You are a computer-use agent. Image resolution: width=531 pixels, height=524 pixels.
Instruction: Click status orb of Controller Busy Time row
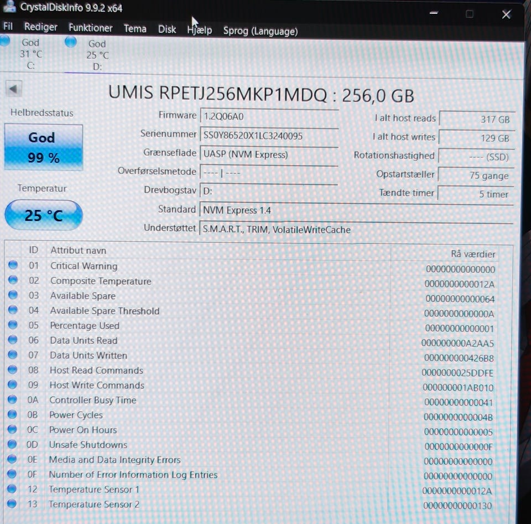[12, 399]
